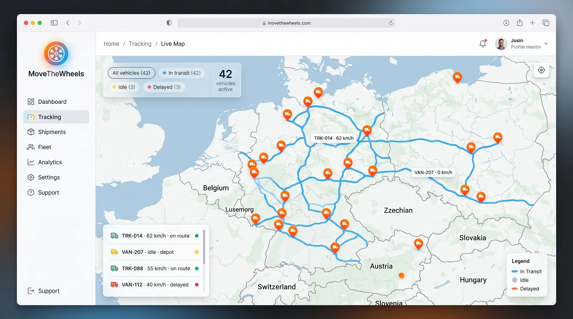
Task: Open a new tab with plus
Action: pos(533,23)
